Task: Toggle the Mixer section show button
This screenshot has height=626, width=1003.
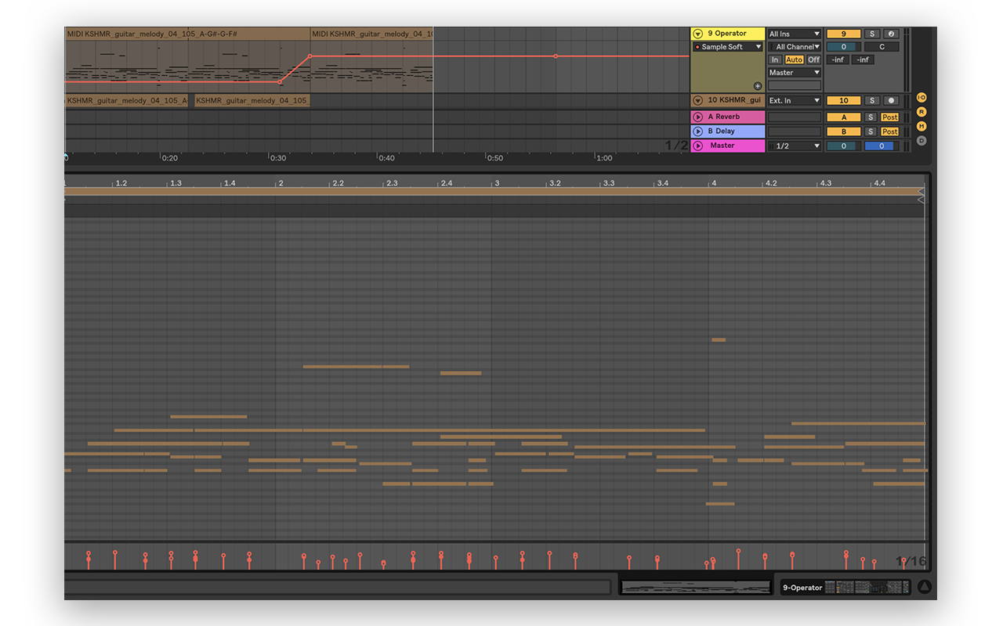Action: pyautogui.click(x=922, y=126)
